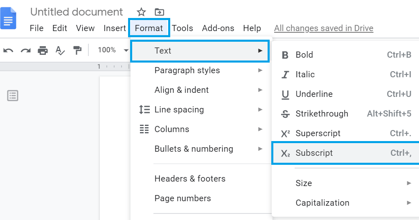
Task: Click All changes saved in Drive link
Action: [324, 28]
